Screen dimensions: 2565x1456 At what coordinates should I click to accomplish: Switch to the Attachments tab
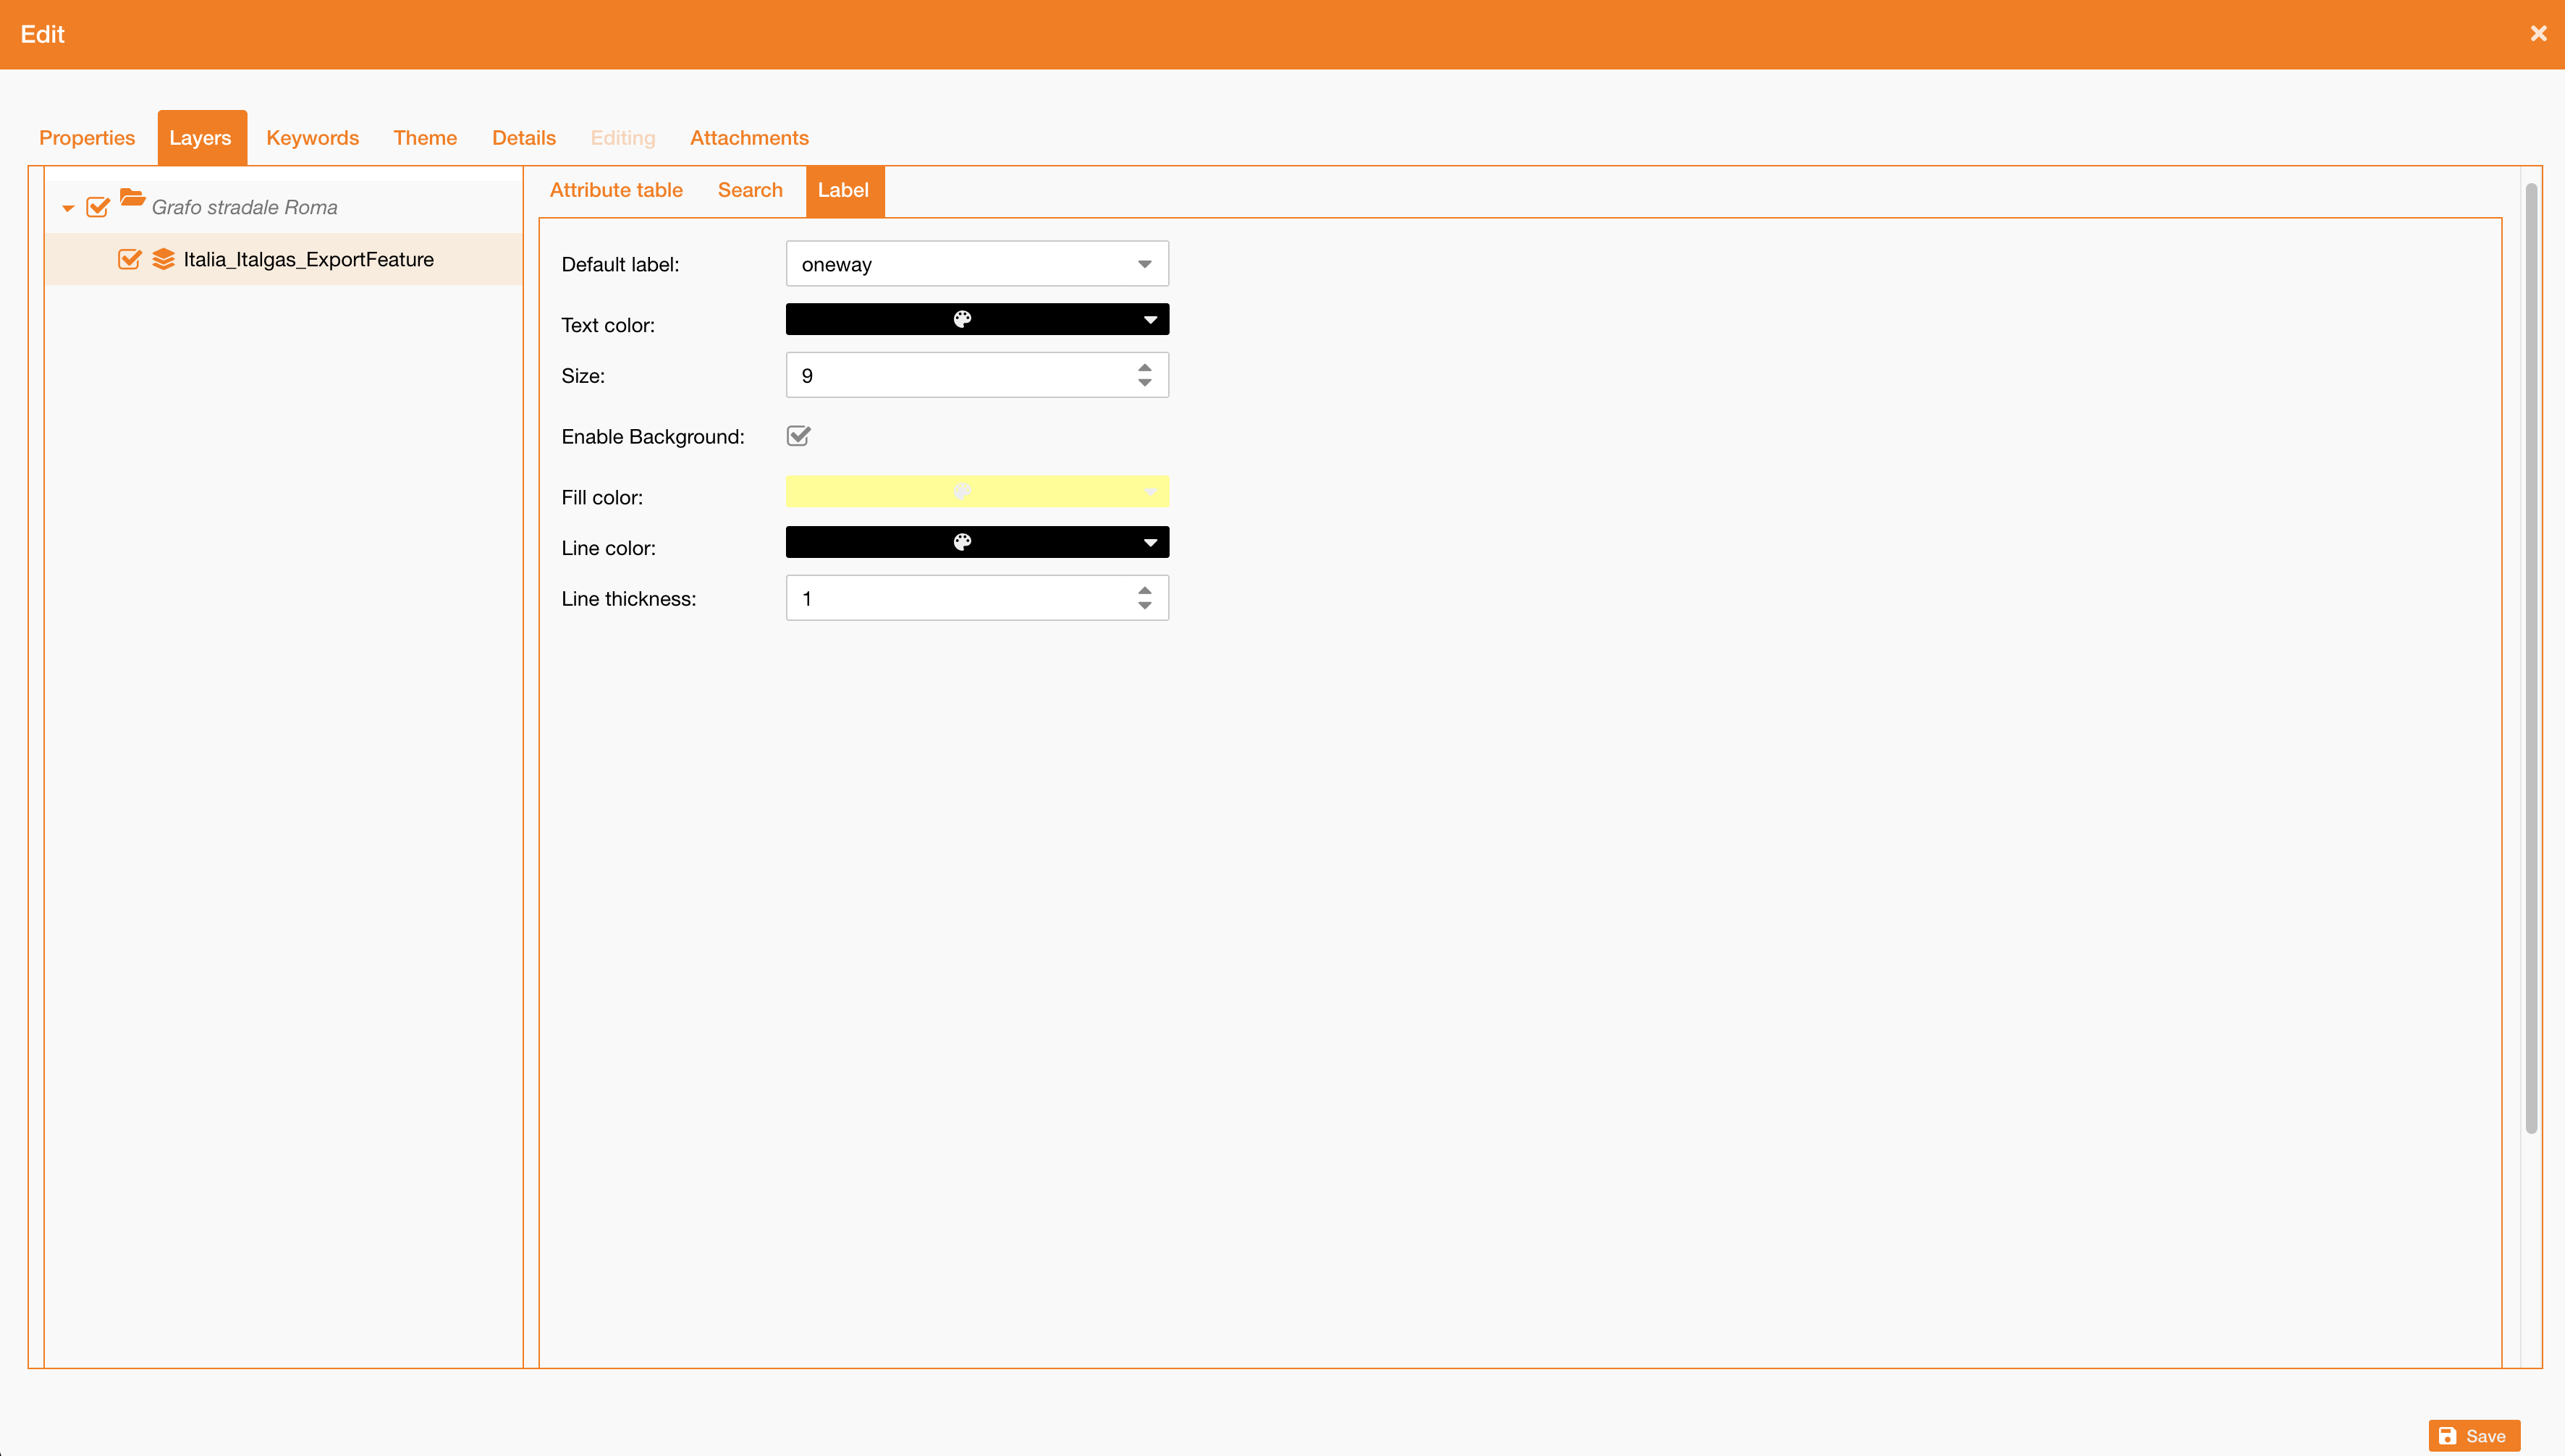click(749, 138)
